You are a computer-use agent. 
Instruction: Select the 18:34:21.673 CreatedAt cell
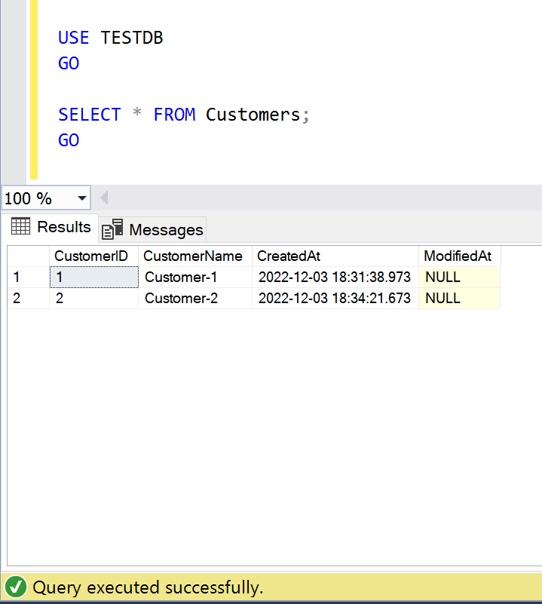point(334,299)
